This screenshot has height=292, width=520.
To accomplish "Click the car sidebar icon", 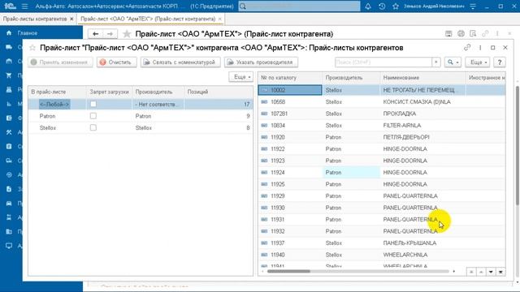I will click(x=9, y=203).
